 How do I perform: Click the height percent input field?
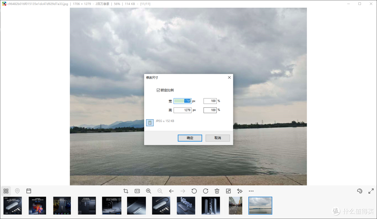(210, 110)
